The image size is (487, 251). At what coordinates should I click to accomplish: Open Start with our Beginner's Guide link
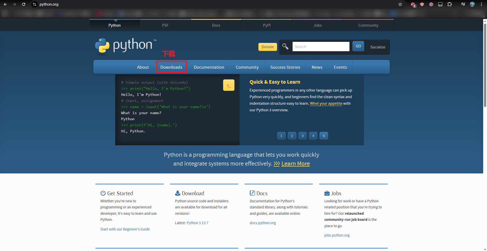(125, 229)
